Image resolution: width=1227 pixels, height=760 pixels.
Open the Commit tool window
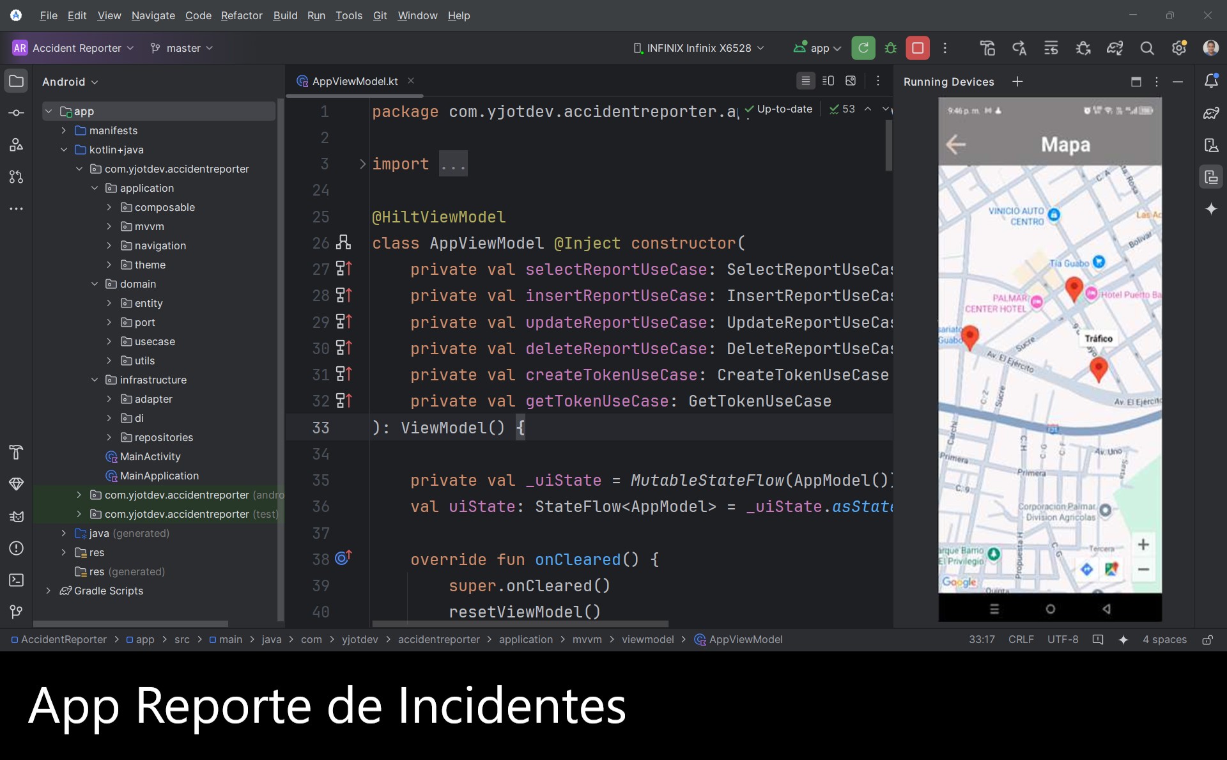pos(17,113)
